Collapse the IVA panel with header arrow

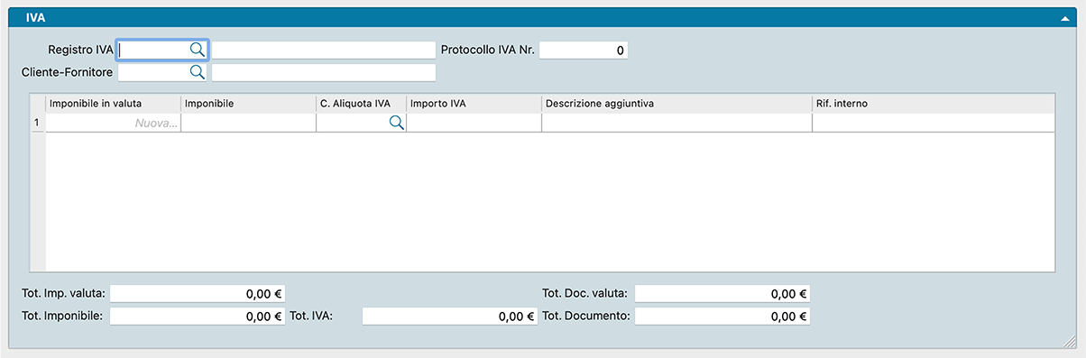pyautogui.click(x=1066, y=17)
